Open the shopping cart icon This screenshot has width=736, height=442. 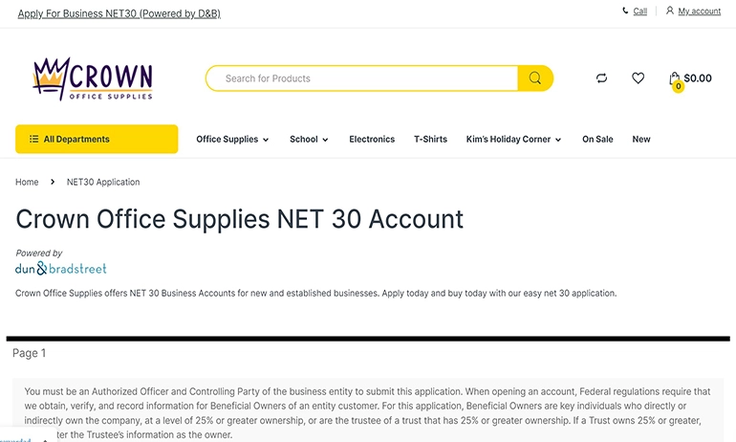point(675,78)
